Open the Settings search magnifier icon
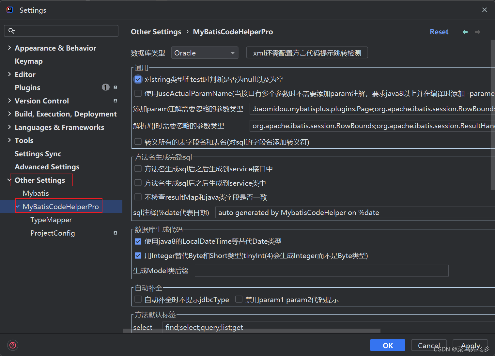 [x=12, y=31]
